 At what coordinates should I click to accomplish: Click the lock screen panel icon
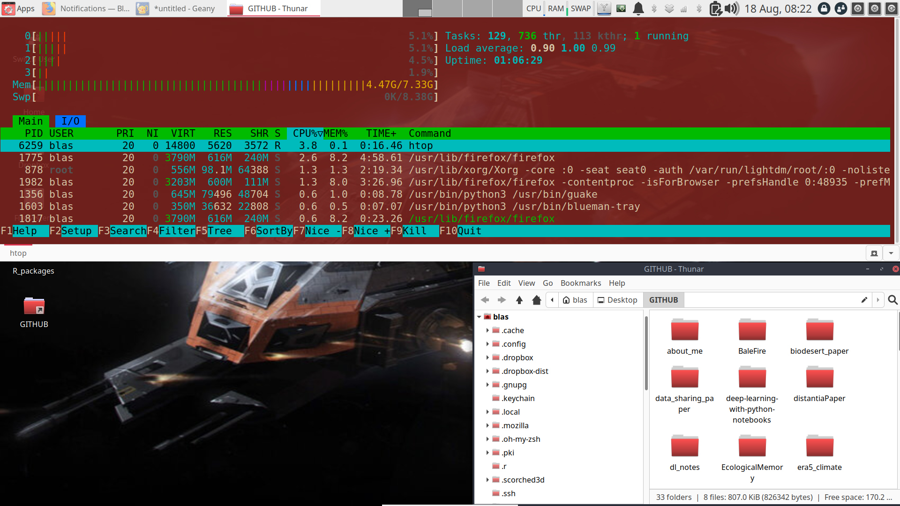[x=824, y=8]
